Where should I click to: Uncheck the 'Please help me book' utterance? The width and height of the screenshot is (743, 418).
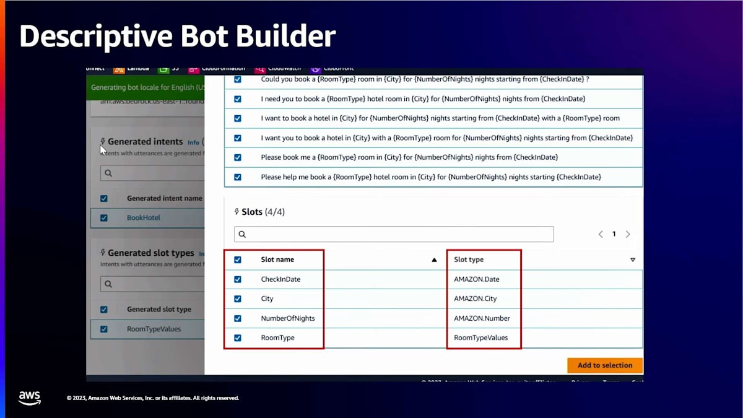tap(238, 177)
